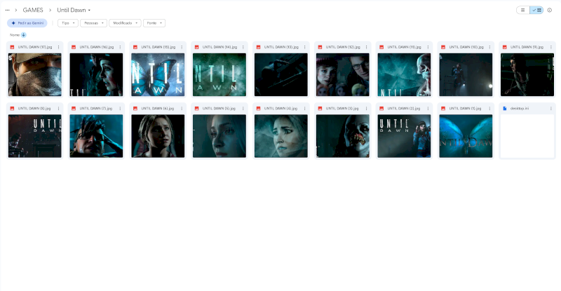Open more options for UNTIL DAWN (16).jpg

(x=120, y=47)
